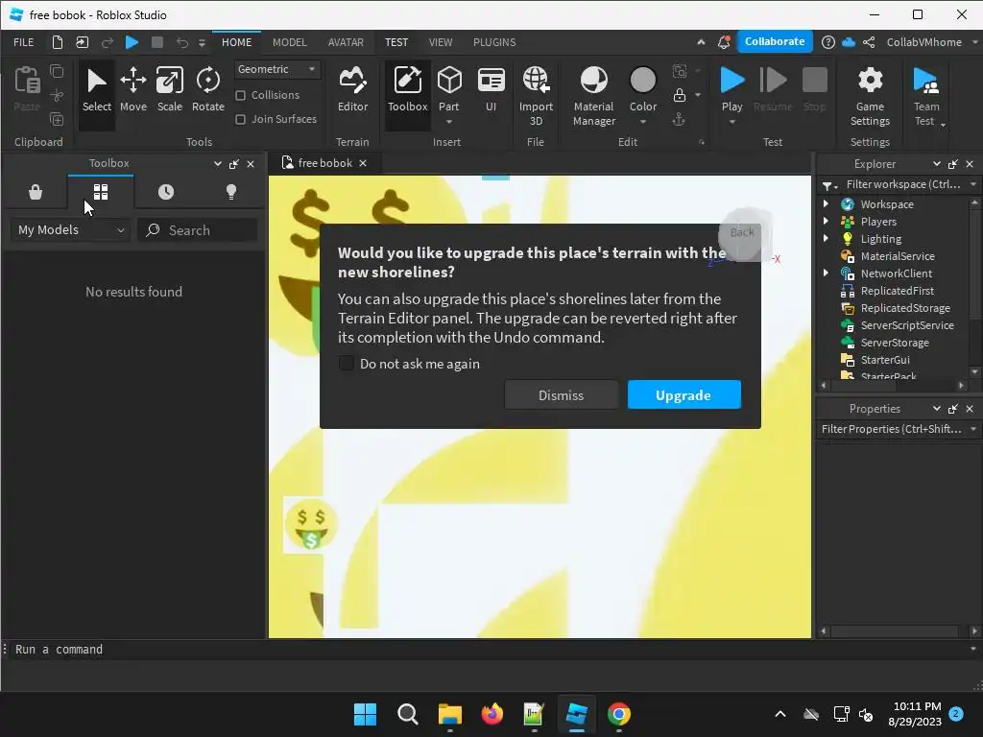The width and height of the screenshot is (983, 737).
Task: Switch to the TEST tab
Action: (396, 42)
